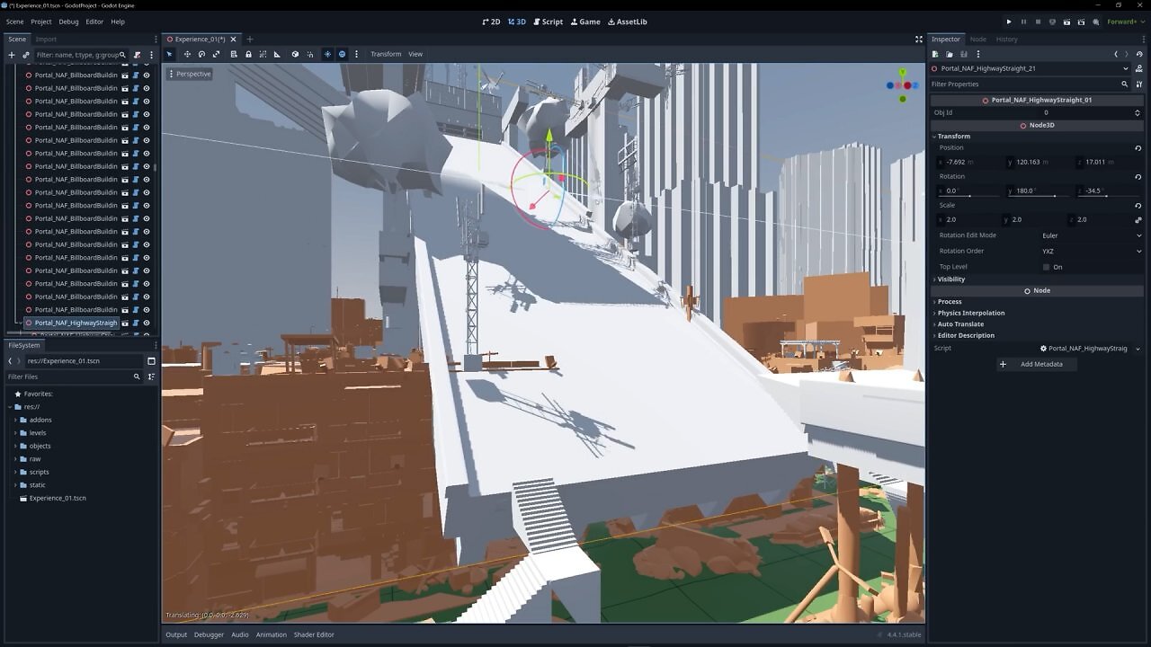Stop the running project
The height and width of the screenshot is (647, 1151).
1038,22
